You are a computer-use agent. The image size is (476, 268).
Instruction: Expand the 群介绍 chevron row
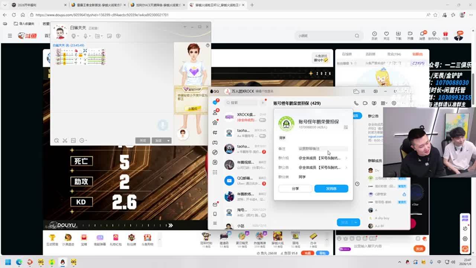click(346, 158)
